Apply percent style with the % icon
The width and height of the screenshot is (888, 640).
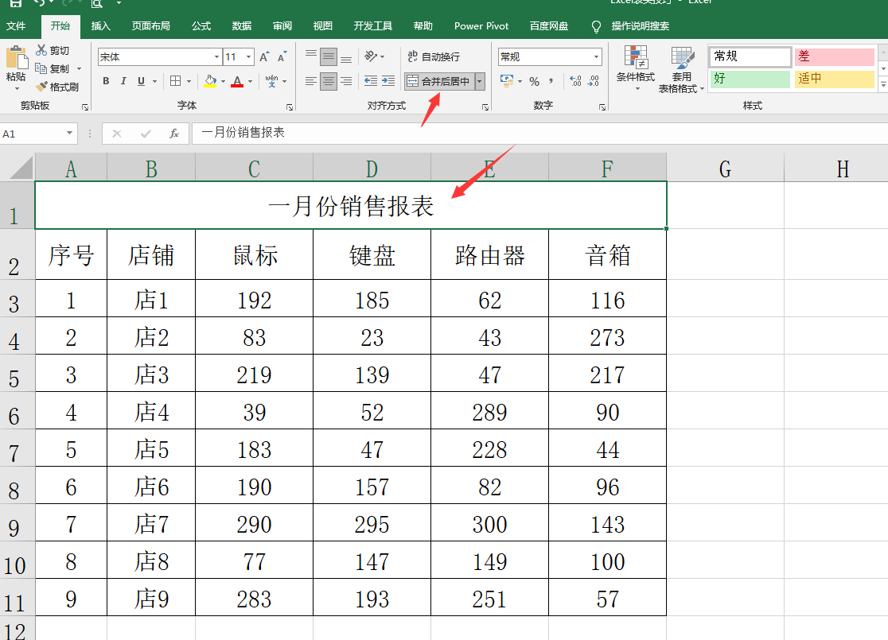(534, 81)
